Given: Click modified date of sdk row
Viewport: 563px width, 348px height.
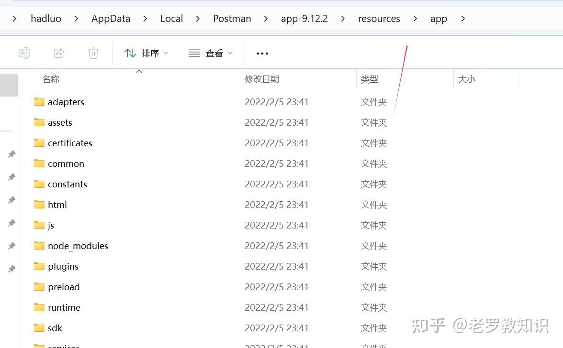Looking at the screenshot, I should (277, 328).
